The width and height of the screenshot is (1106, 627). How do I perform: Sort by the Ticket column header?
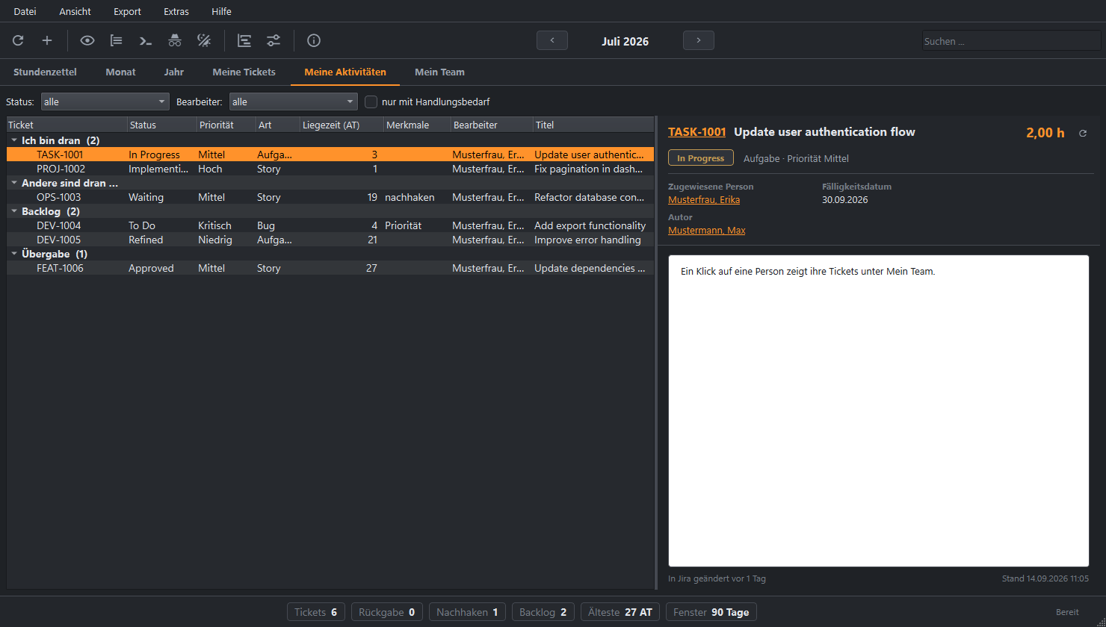click(67, 125)
